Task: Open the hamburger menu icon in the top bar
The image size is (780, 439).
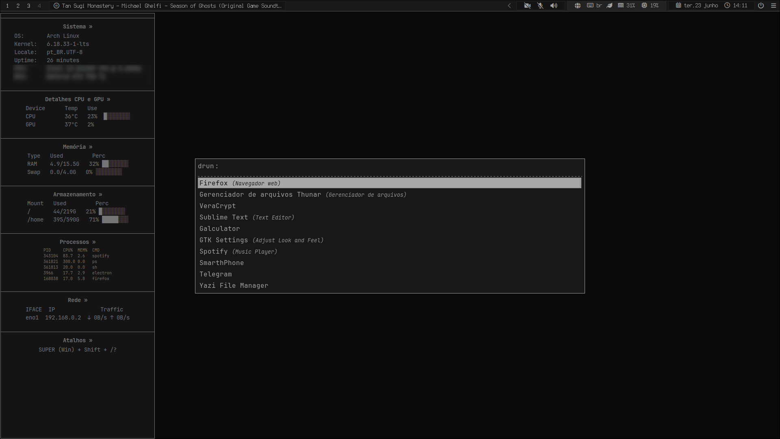Action: click(x=773, y=6)
